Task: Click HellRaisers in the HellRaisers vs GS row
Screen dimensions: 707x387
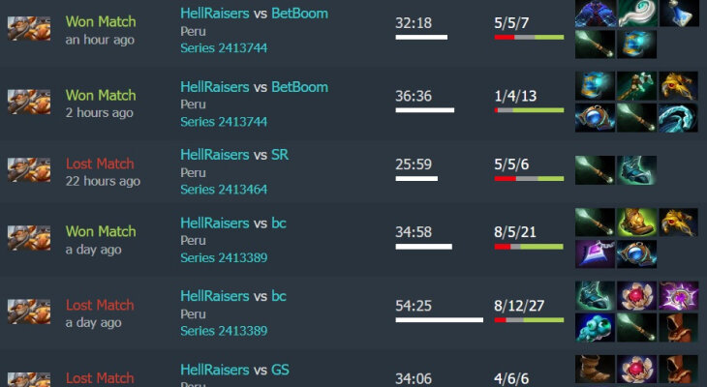Action: 215,370
